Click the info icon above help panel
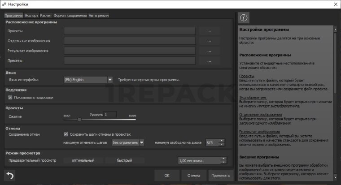Viewport: 341px width, 185px height. (244, 18)
